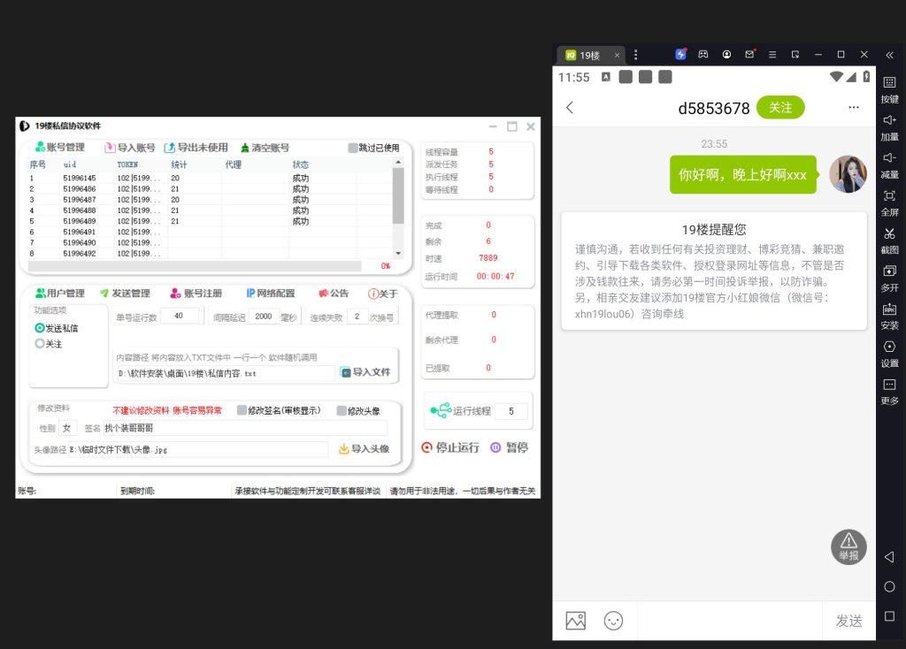The width and height of the screenshot is (906, 649).
Task: Open the 账号注册 tab
Action: [x=196, y=294]
